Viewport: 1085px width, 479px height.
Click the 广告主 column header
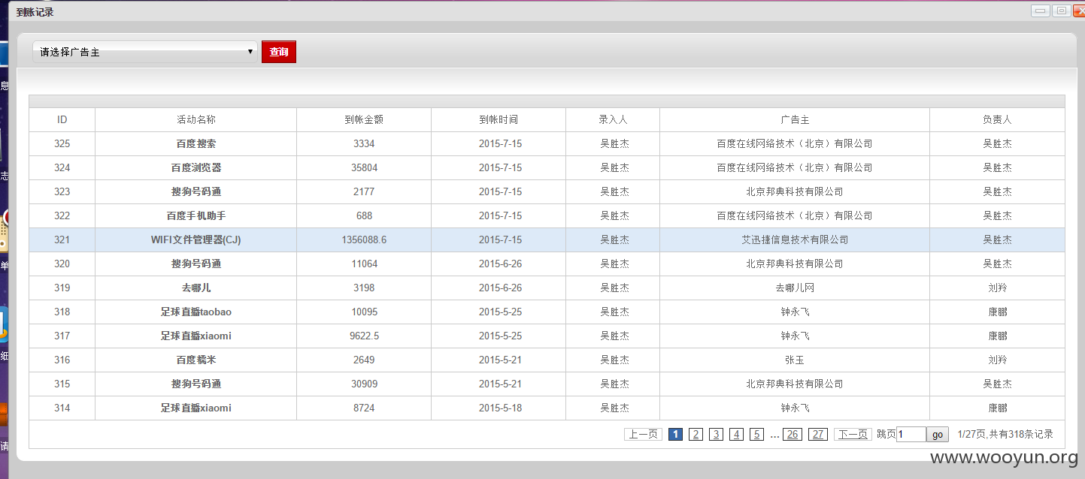(x=795, y=119)
